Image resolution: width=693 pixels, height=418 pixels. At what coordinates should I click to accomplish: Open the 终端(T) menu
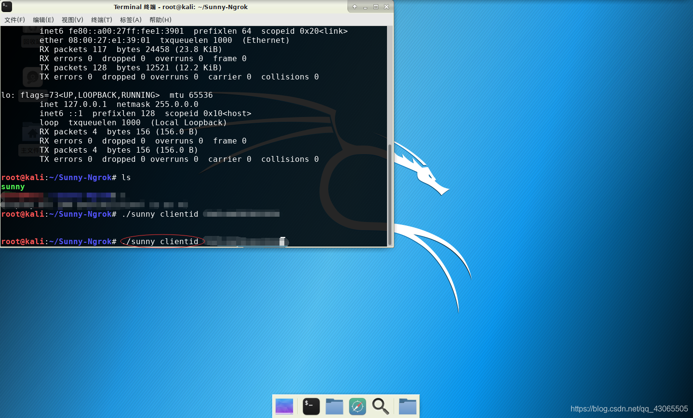102,20
